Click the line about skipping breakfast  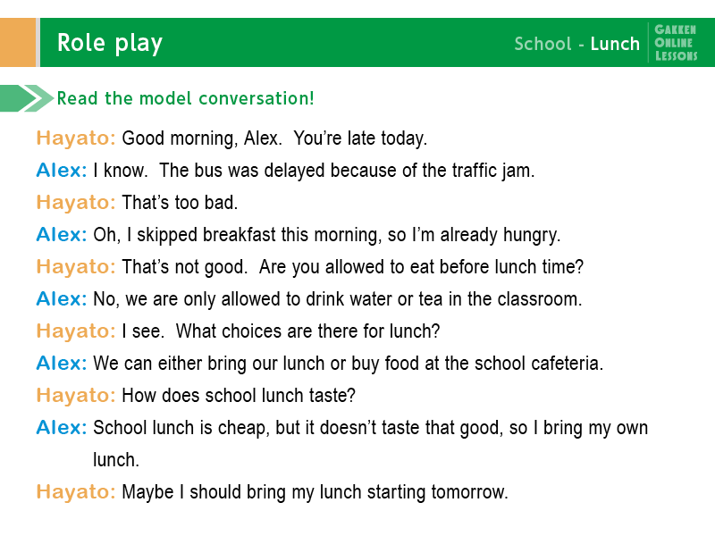pyautogui.click(x=326, y=235)
